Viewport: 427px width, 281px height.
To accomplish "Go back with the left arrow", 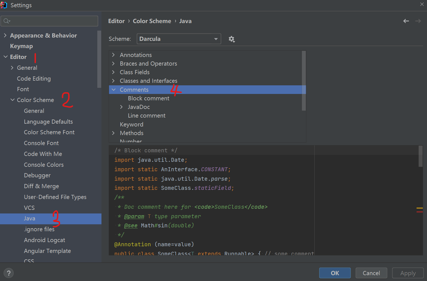I will [x=406, y=21].
